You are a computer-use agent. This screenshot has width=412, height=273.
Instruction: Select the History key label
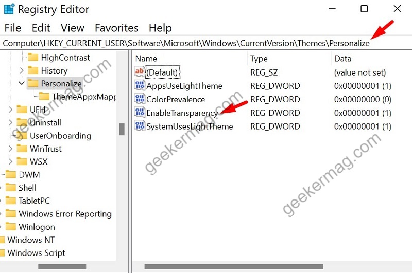55,70
